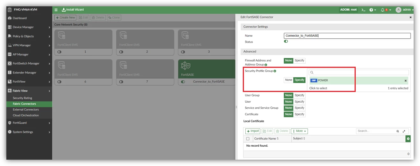Click the connector Name input field

click(x=347, y=36)
